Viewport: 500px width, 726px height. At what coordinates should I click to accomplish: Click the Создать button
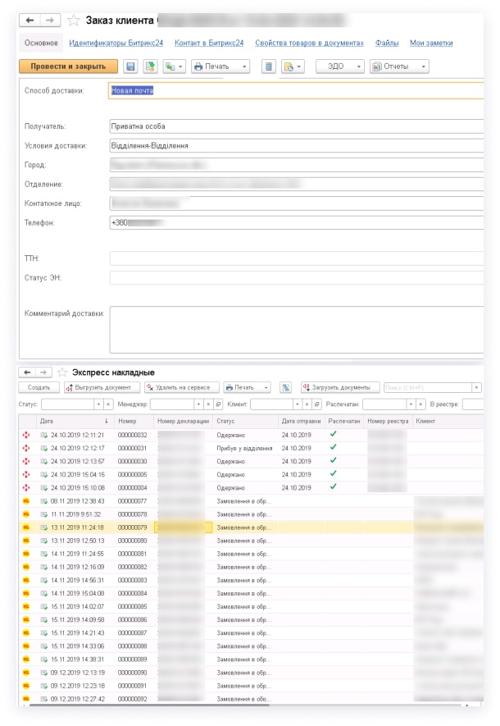pos(39,387)
